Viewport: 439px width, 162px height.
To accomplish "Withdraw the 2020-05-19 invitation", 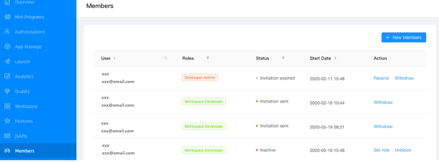I will 383,126.
